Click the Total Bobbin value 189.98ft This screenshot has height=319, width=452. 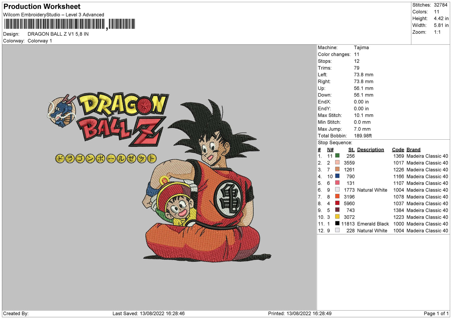coord(363,136)
